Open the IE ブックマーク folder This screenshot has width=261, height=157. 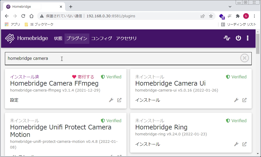pos(39,24)
